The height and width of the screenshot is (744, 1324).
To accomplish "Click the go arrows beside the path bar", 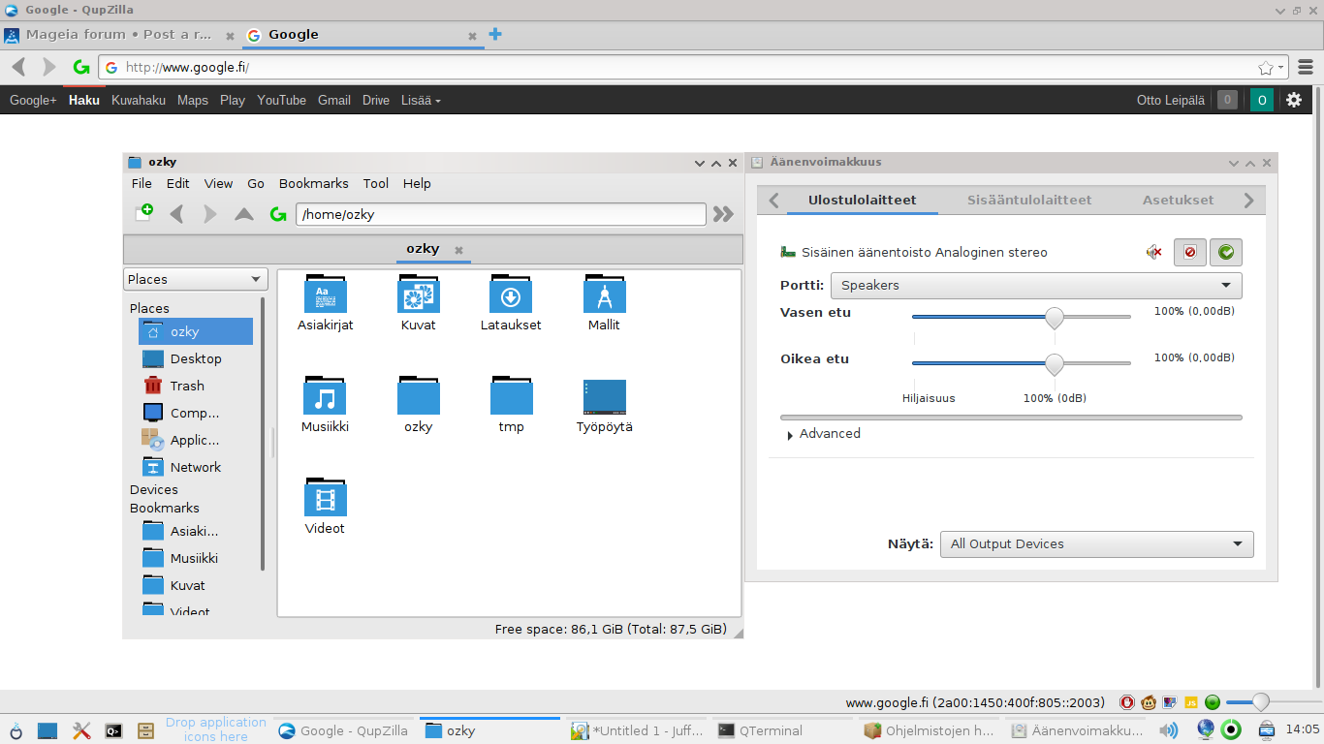I will [723, 214].
